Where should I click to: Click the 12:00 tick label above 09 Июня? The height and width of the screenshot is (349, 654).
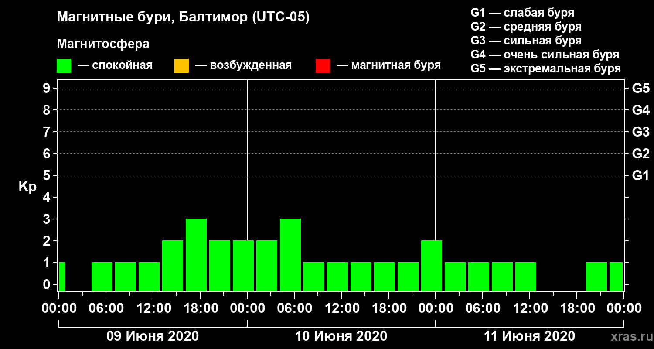[153, 308]
